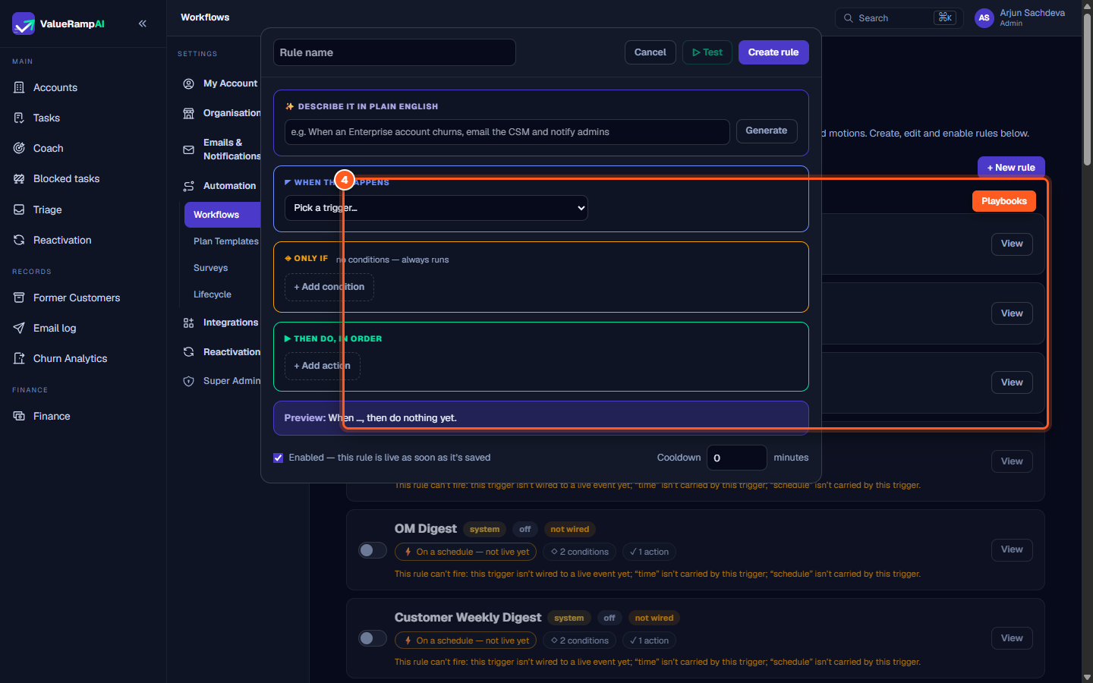Open the Plan Templates settings item

tap(225, 241)
